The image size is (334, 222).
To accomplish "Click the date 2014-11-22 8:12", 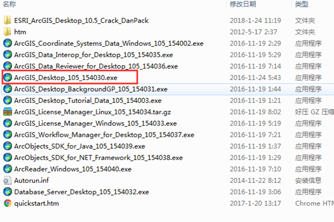I will coord(256,180).
